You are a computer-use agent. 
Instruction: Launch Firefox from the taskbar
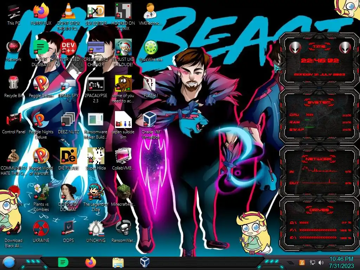(91, 262)
